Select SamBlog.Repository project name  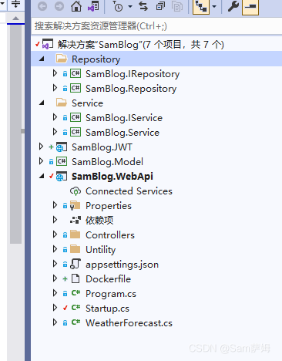coord(131,89)
